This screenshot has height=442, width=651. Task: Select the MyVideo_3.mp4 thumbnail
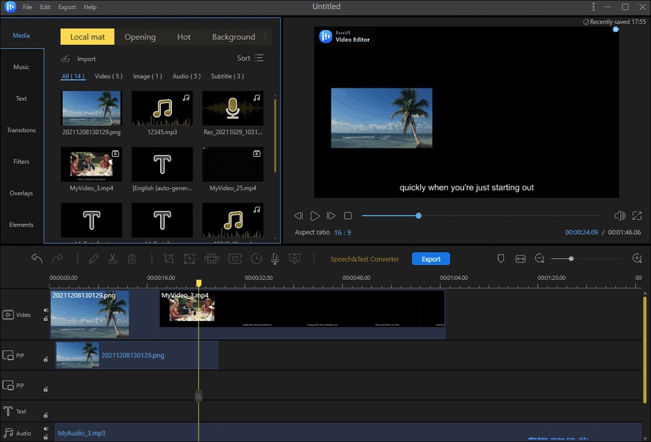(x=91, y=164)
